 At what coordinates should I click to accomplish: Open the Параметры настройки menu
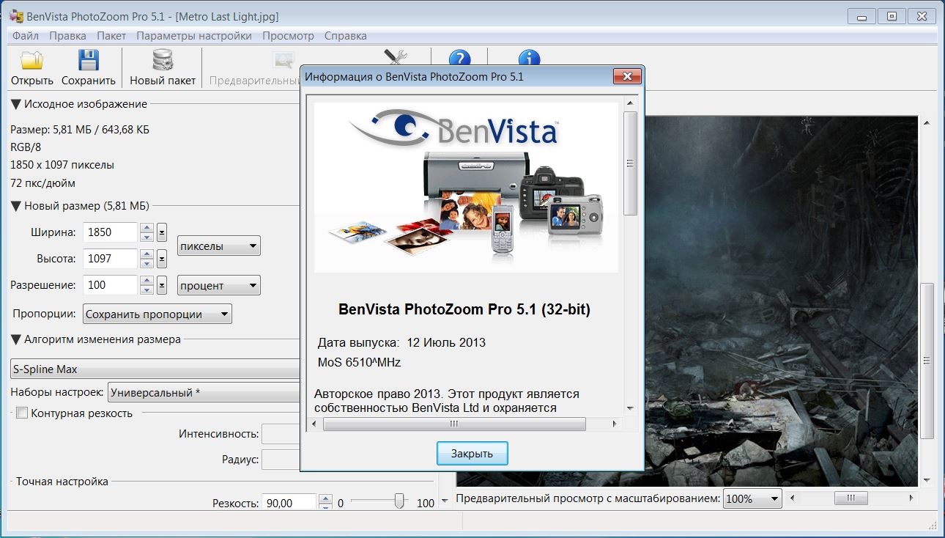[194, 35]
